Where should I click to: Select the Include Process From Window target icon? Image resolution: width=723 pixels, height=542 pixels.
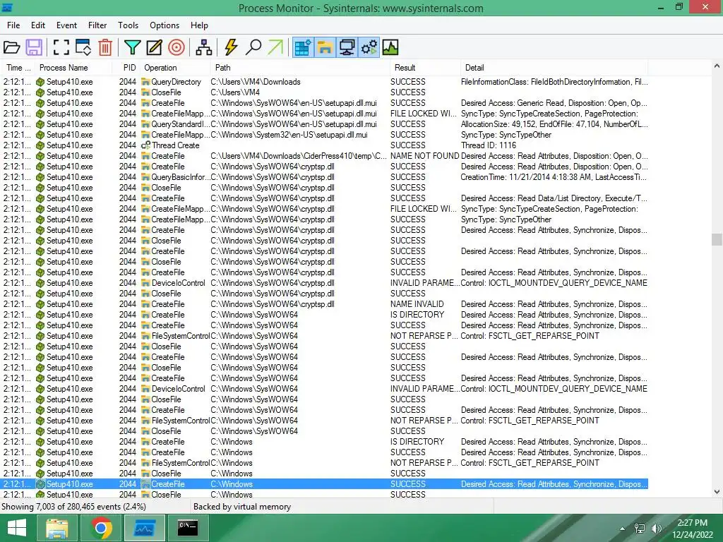point(176,47)
